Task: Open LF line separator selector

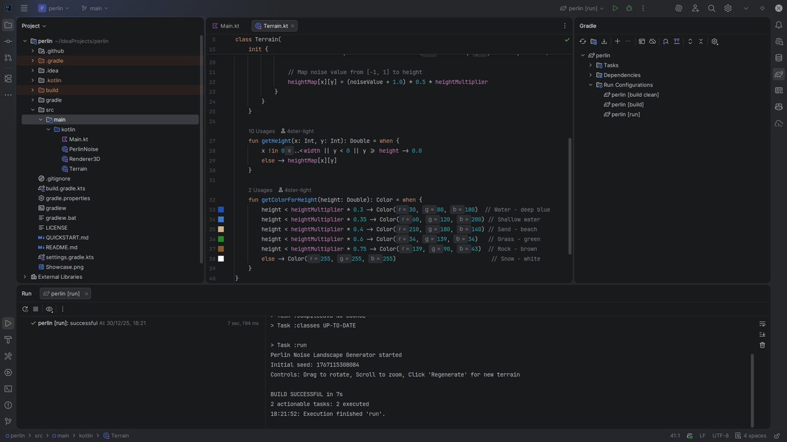Action: click(x=702, y=435)
